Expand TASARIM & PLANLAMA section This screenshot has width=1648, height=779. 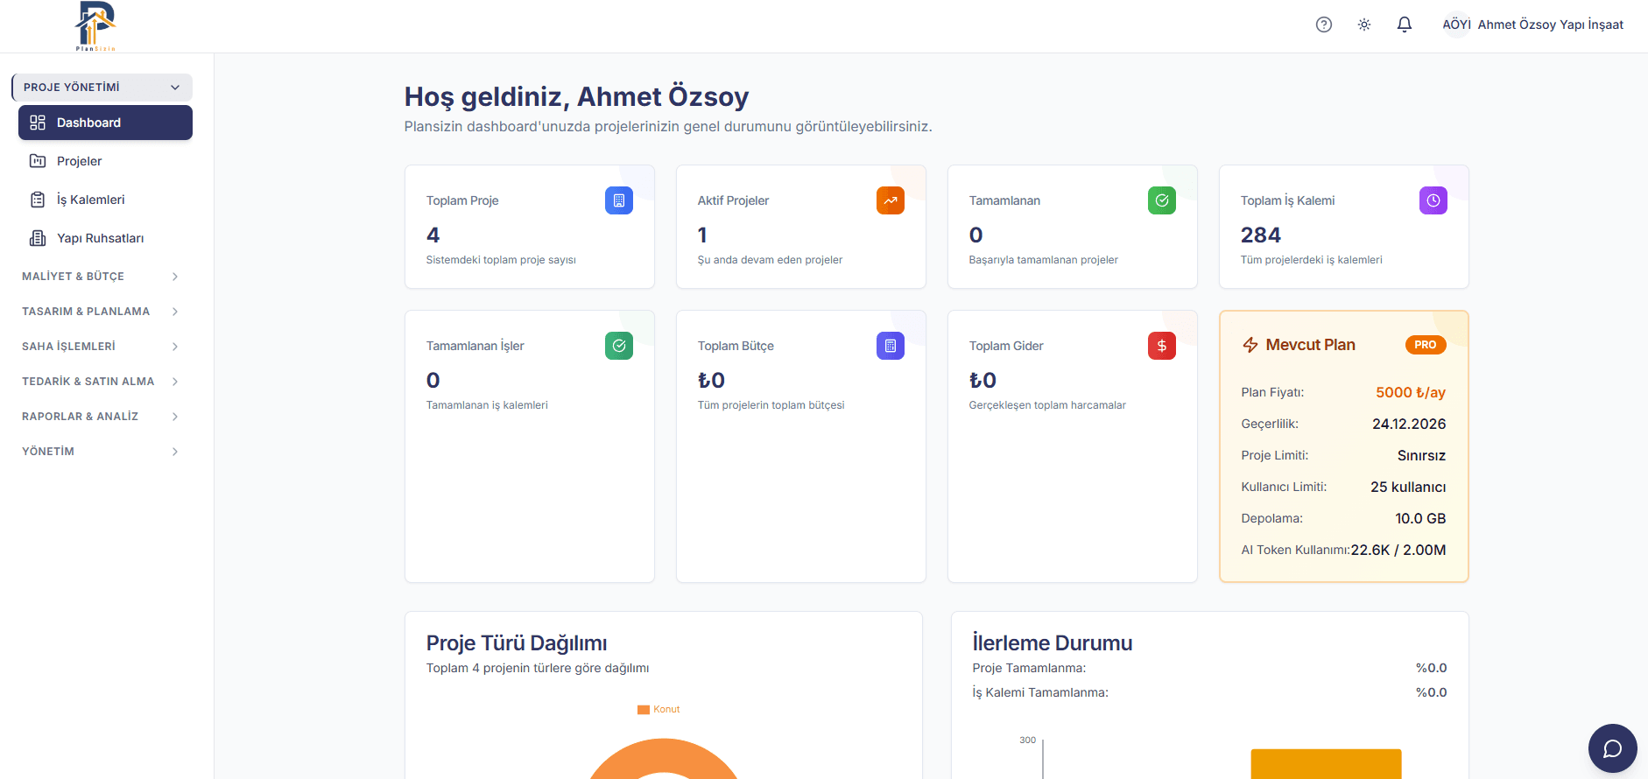102,312
